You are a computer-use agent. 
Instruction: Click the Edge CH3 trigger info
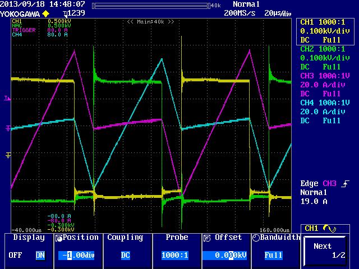(318, 183)
